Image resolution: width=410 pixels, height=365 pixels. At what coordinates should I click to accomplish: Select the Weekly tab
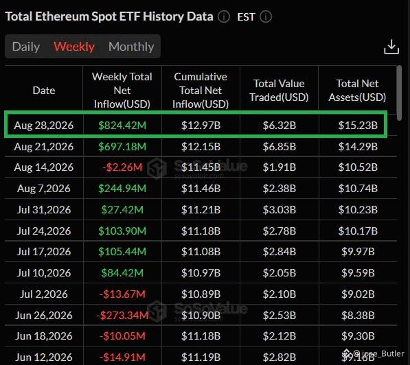click(x=74, y=47)
